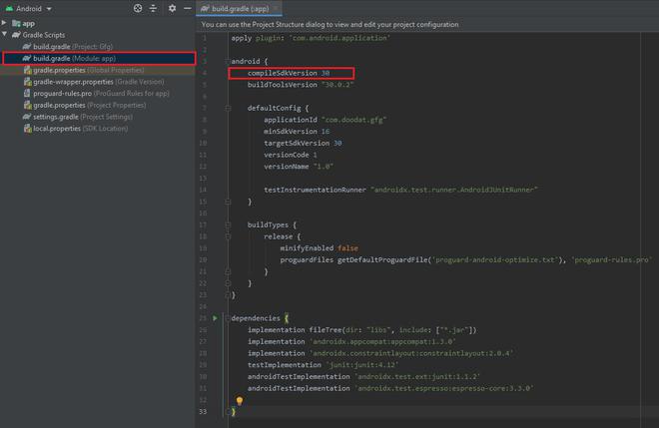Viewport: 659px width, 428px height.
Task: Select Gradle Scripts tree item
Action: pyautogui.click(x=38, y=35)
